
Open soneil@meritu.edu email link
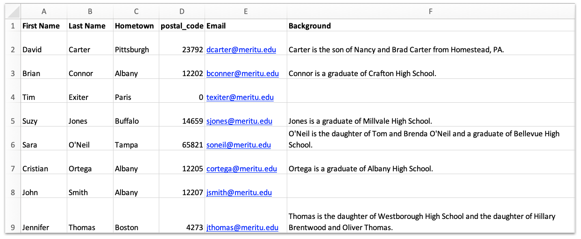tap(239, 145)
